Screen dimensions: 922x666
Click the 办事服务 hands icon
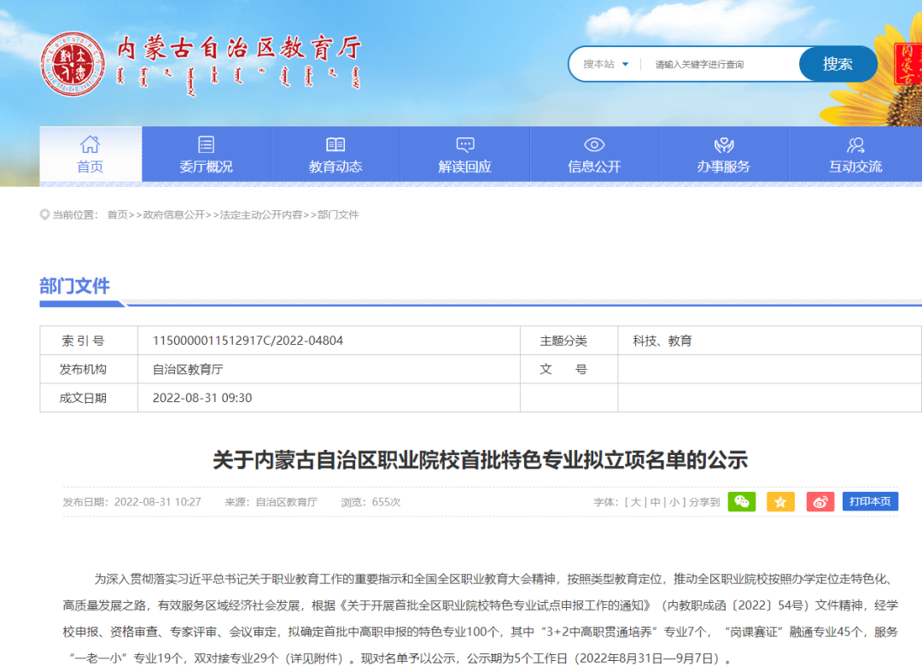pyautogui.click(x=724, y=145)
